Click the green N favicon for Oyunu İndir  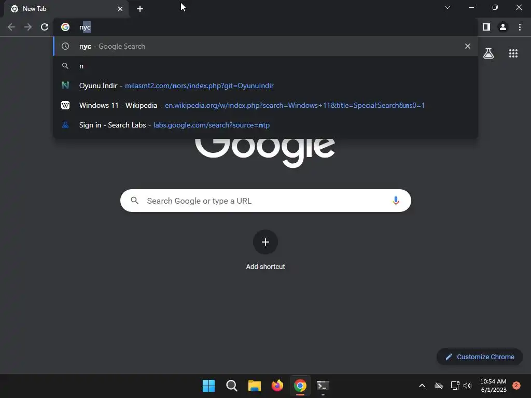click(x=65, y=86)
